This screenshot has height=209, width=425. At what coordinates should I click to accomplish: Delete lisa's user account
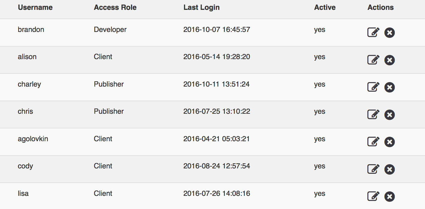click(389, 196)
